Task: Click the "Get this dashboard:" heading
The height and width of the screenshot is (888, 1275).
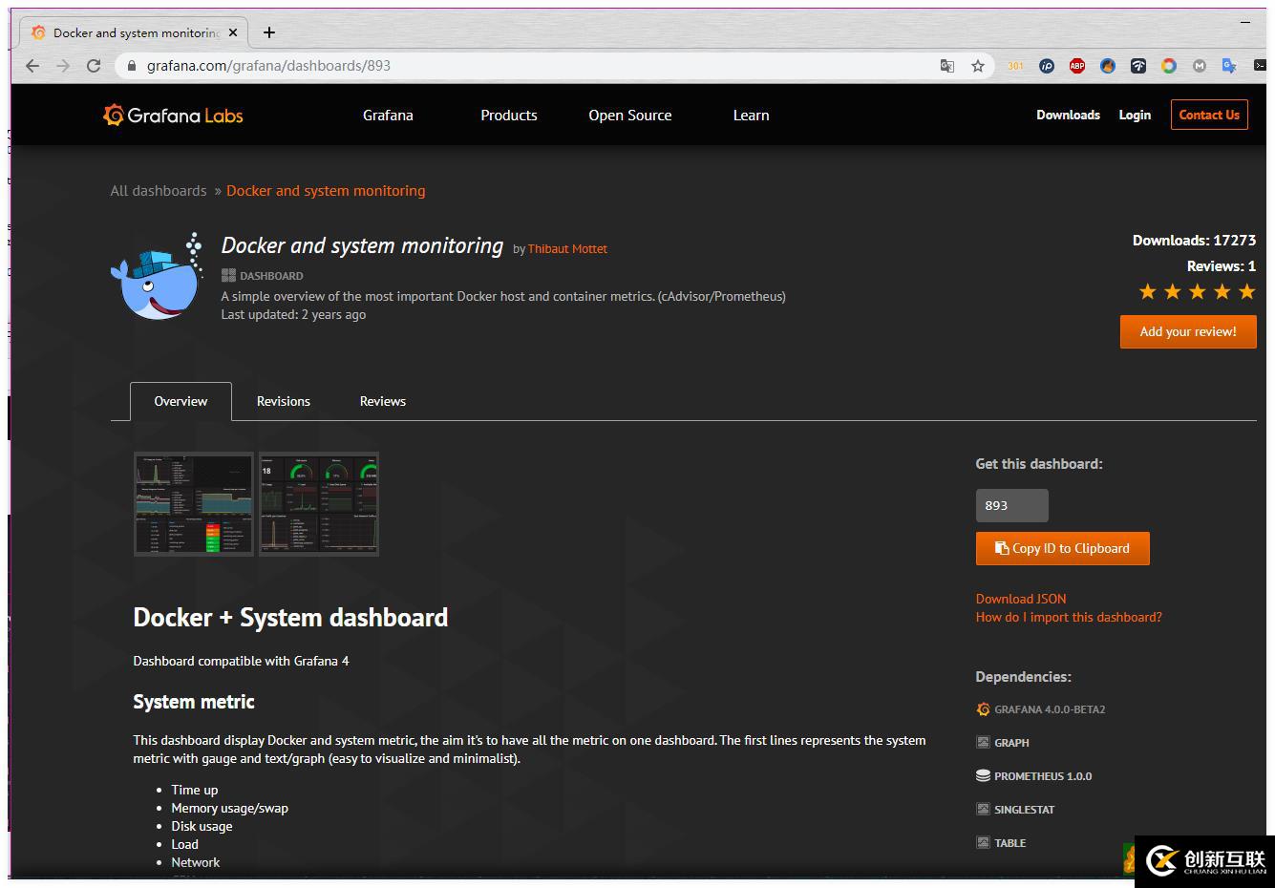Action: pos(1039,464)
